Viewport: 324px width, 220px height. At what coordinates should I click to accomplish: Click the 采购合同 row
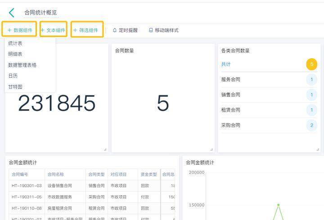click(269, 125)
